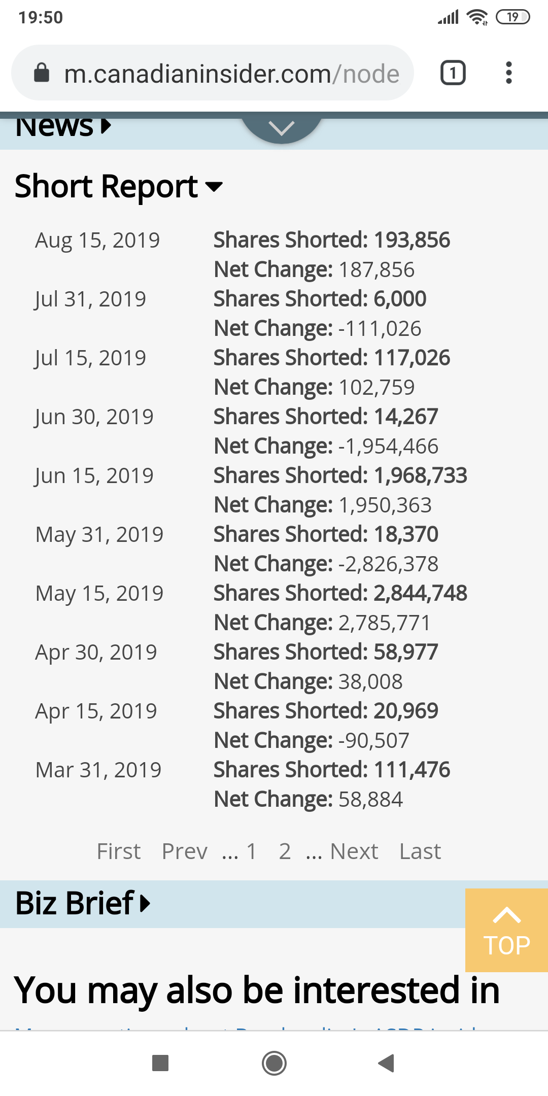Click the Prev pagination link

click(184, 851)
